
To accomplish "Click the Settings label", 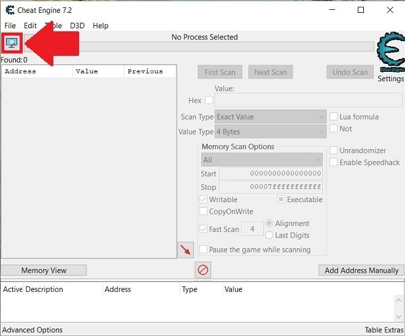I will 390,79.
